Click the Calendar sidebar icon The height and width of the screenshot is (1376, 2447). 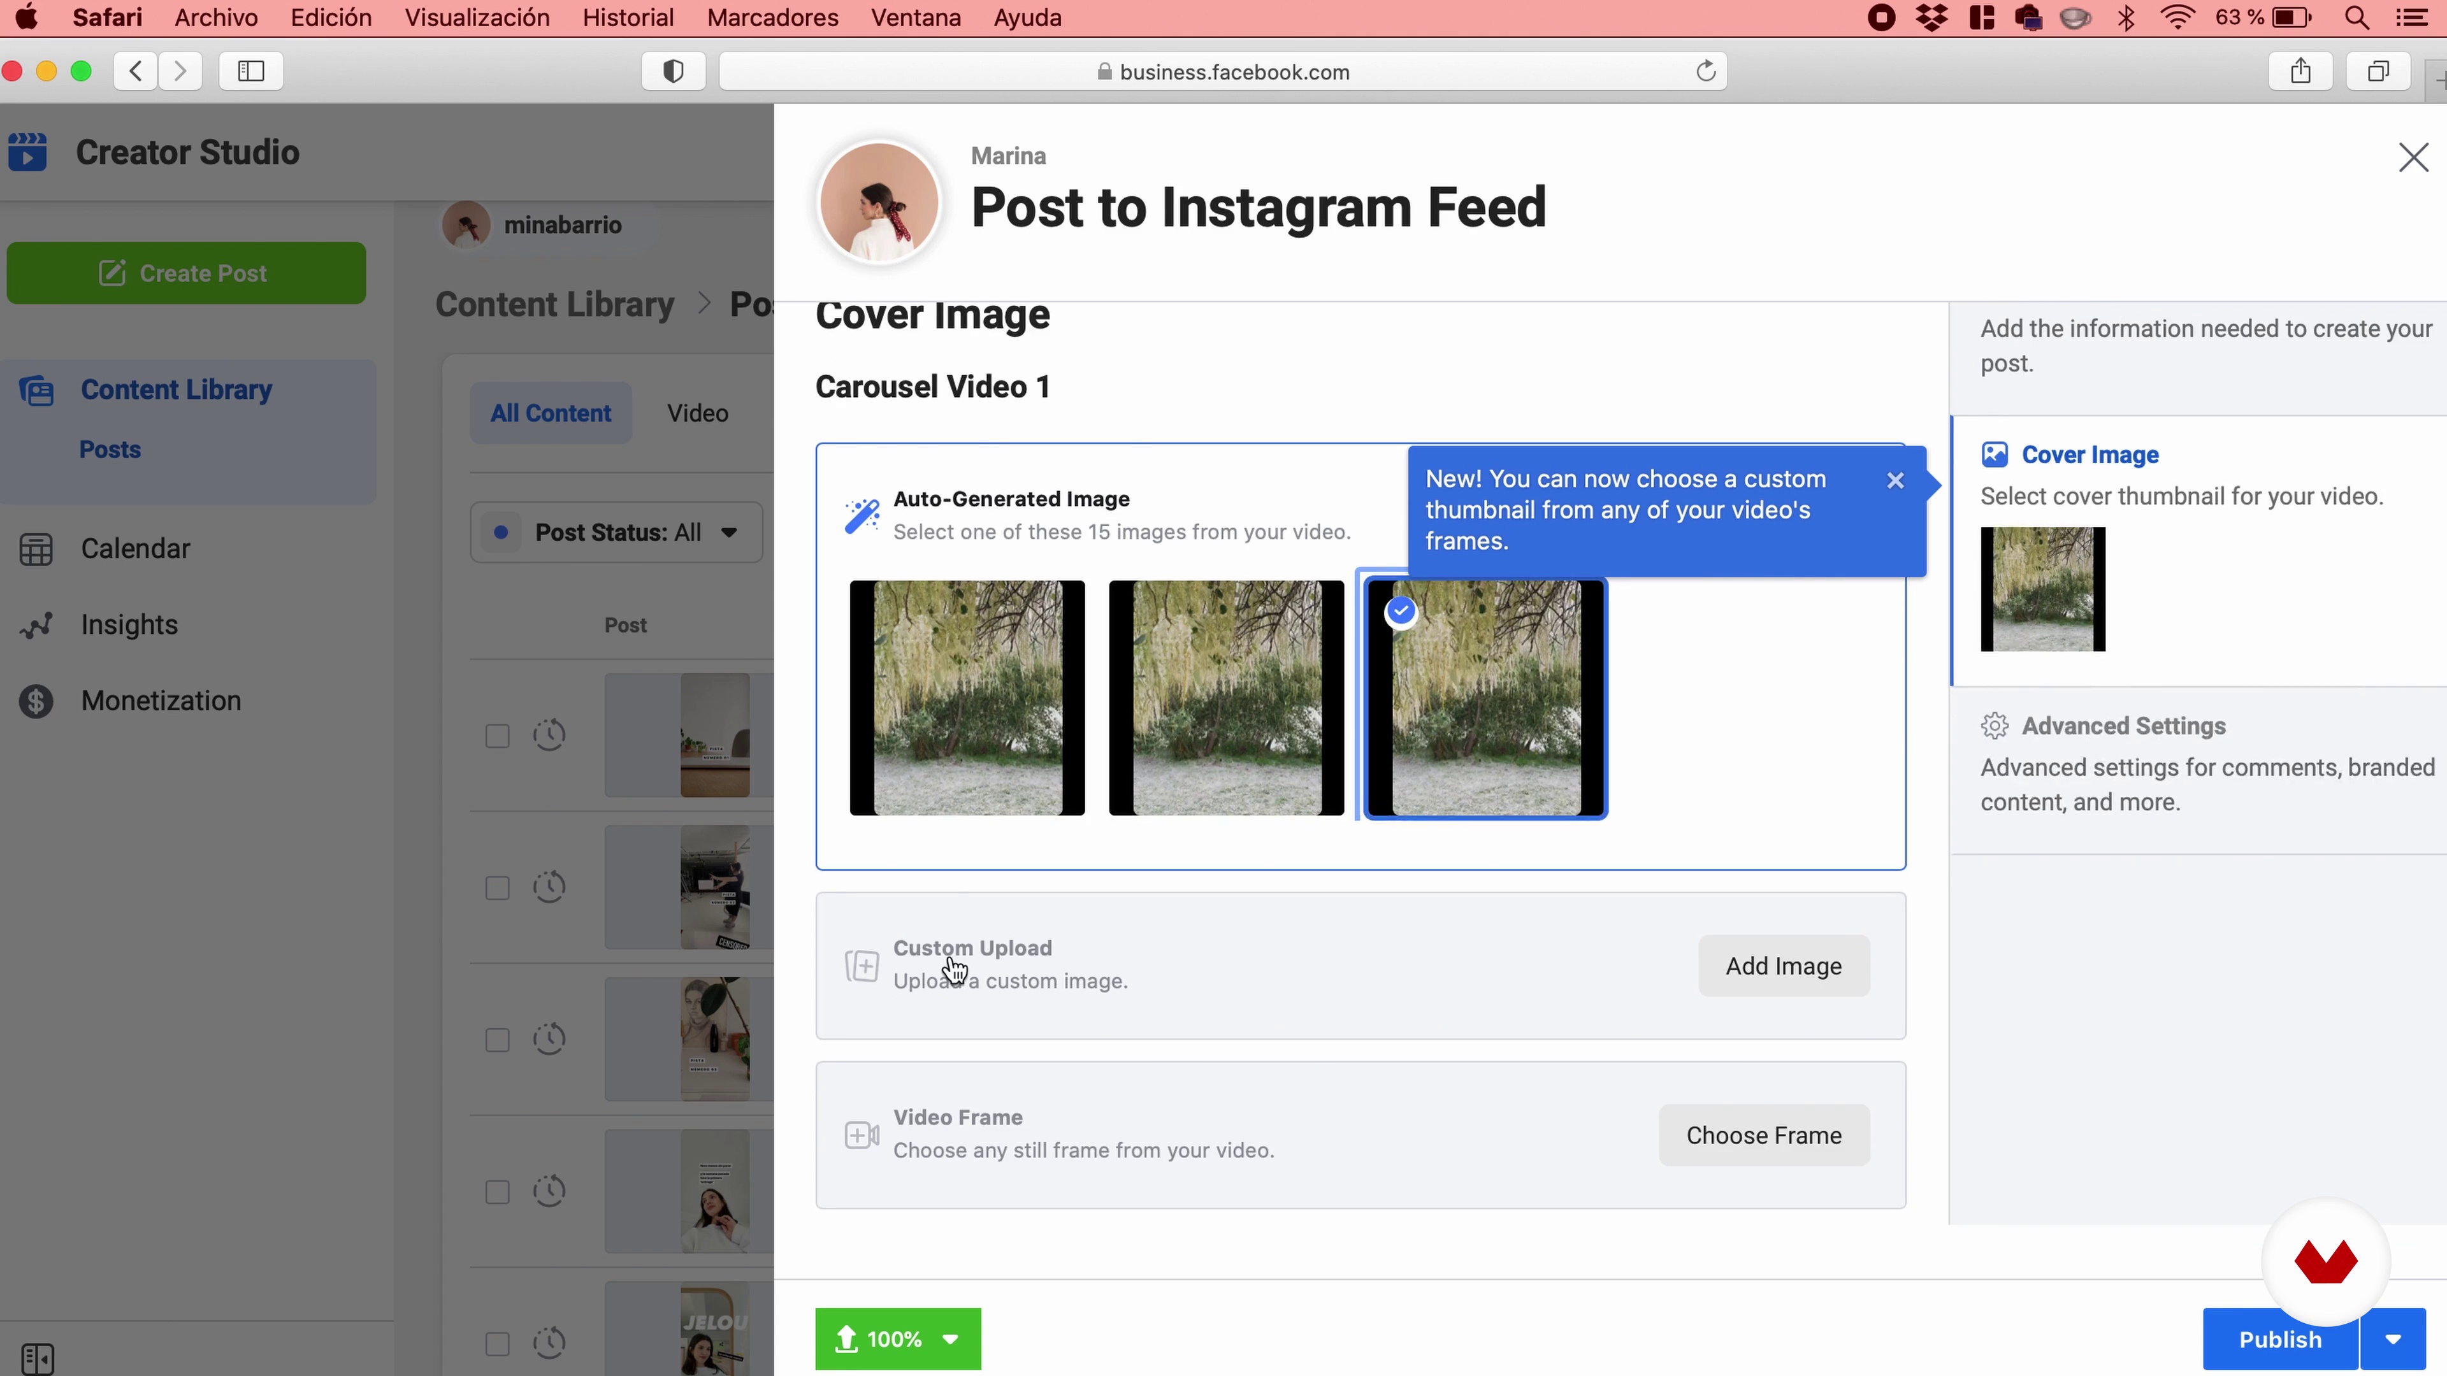36,549
